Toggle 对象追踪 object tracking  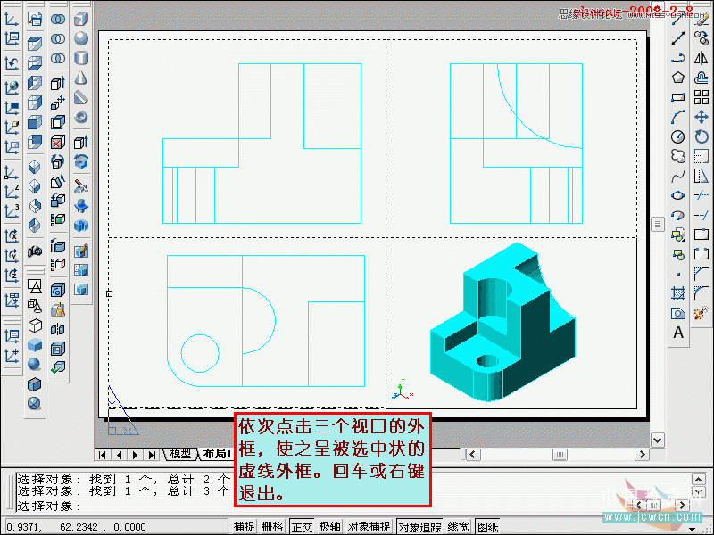420,527
